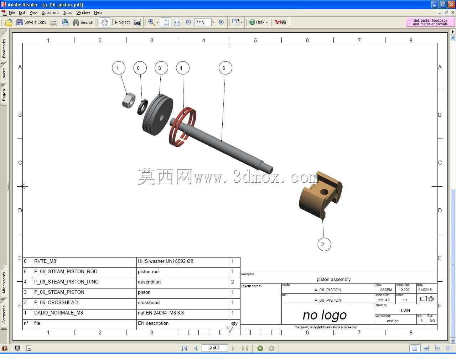Click the Fit Width icon
The image size is (456, 354).
click(x=177, y=22)
